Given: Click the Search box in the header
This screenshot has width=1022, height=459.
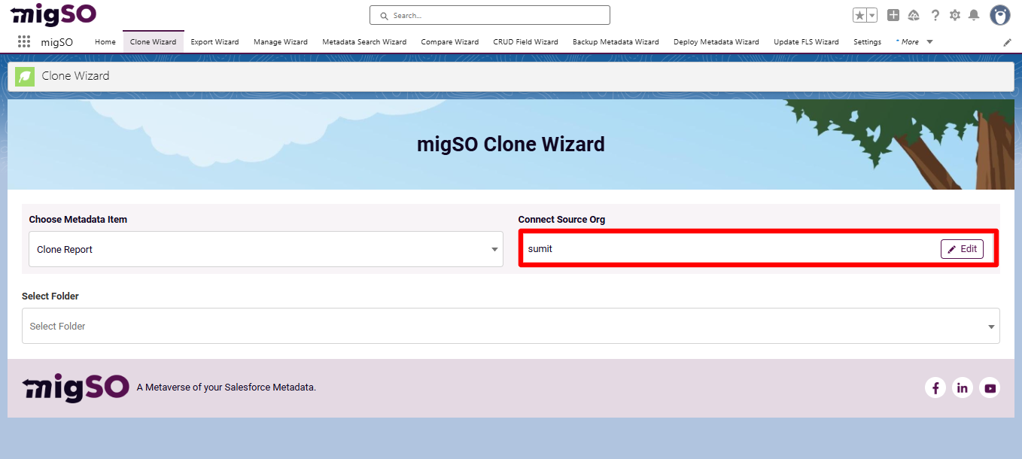Looking at the screenshot, I should point(489,14).
